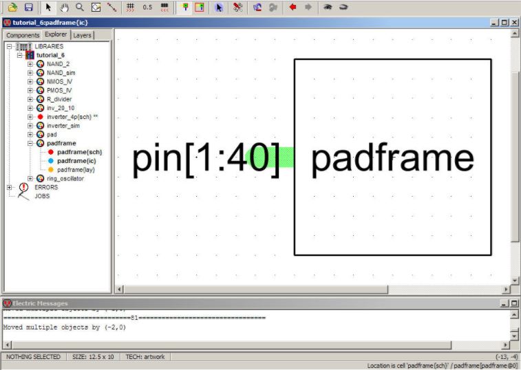Image resolution: width=521 pixels, height=370 pixels.
Task: Select the padframe{sch} cell in the explorer
Action: tap(79, 152)
